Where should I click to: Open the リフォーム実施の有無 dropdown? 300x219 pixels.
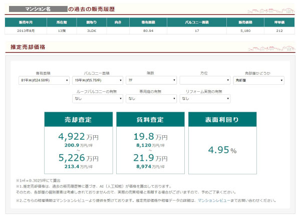point(205,99)
